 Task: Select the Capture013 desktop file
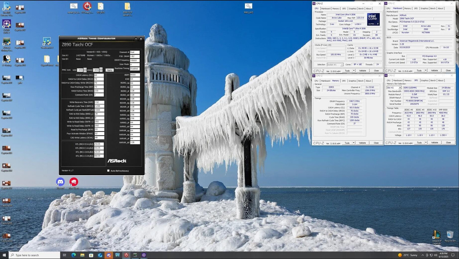pyautogui.click(x=20, y=44)
